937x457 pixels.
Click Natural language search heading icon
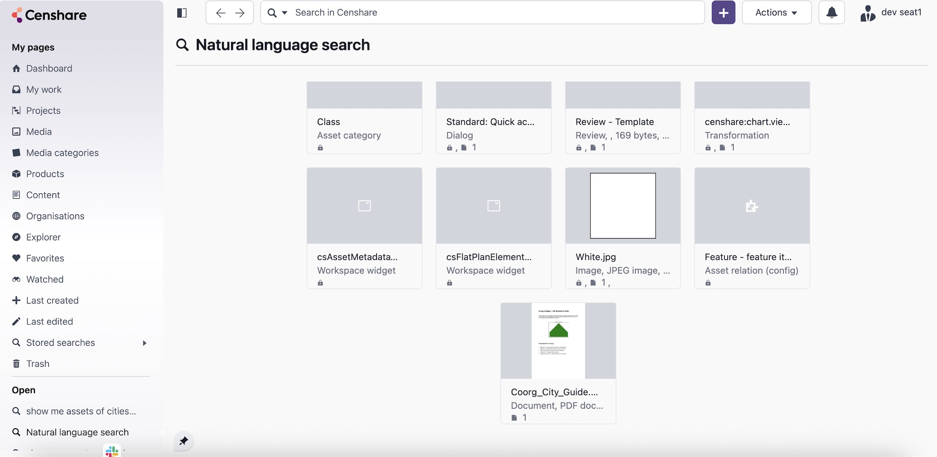tap(182, 45)
